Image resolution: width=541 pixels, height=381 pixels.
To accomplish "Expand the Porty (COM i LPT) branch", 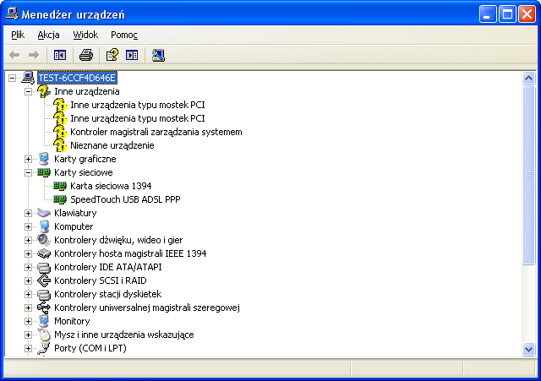I will pos(28,348).
